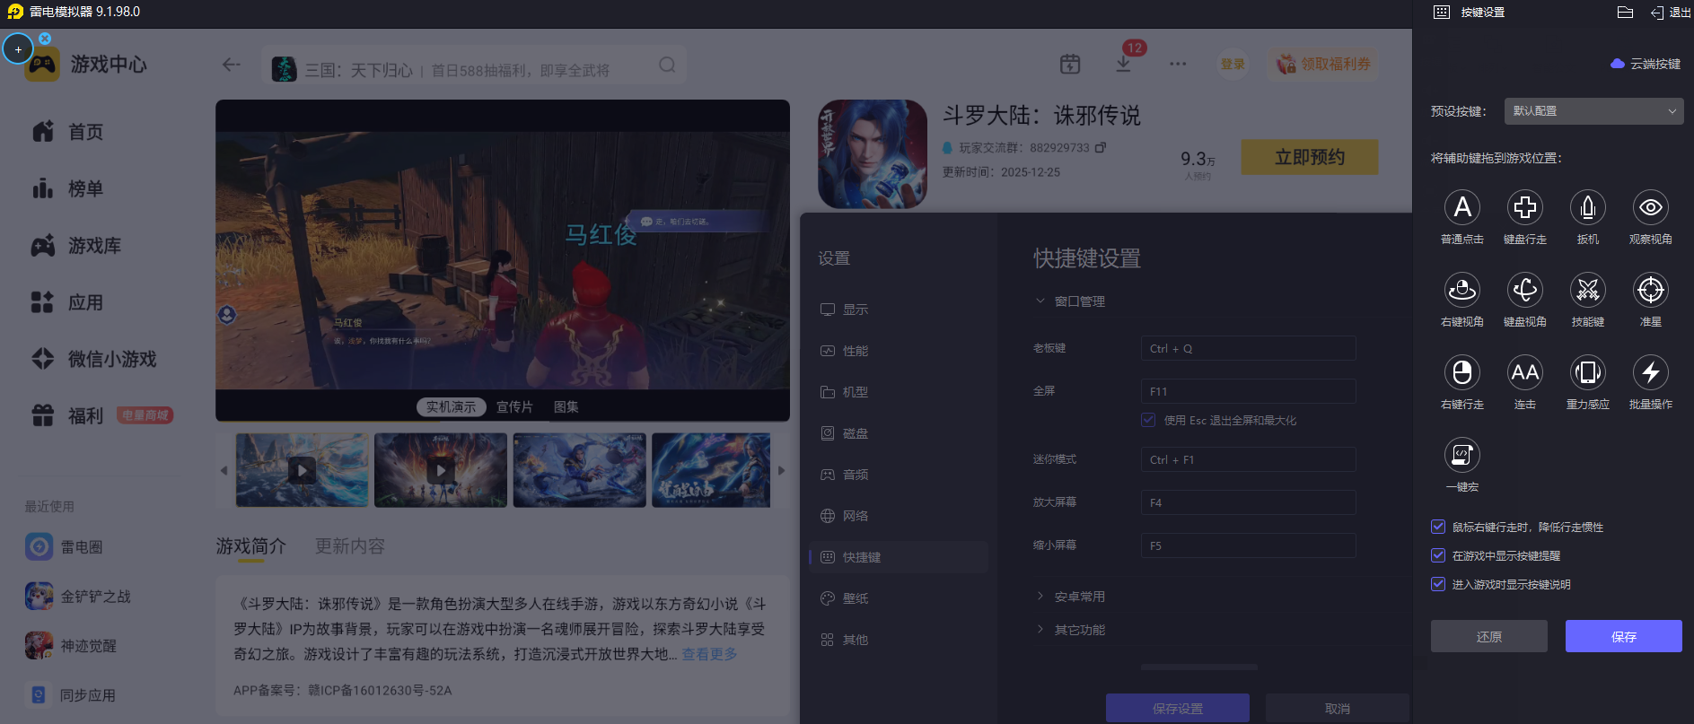
Task: Go back with the left arrow
Action: tap(232, 65)
